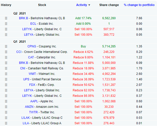Select the Q1 2021 quarter heading
Viewport: 157px width, 126px height.
(x=20, y=42)
